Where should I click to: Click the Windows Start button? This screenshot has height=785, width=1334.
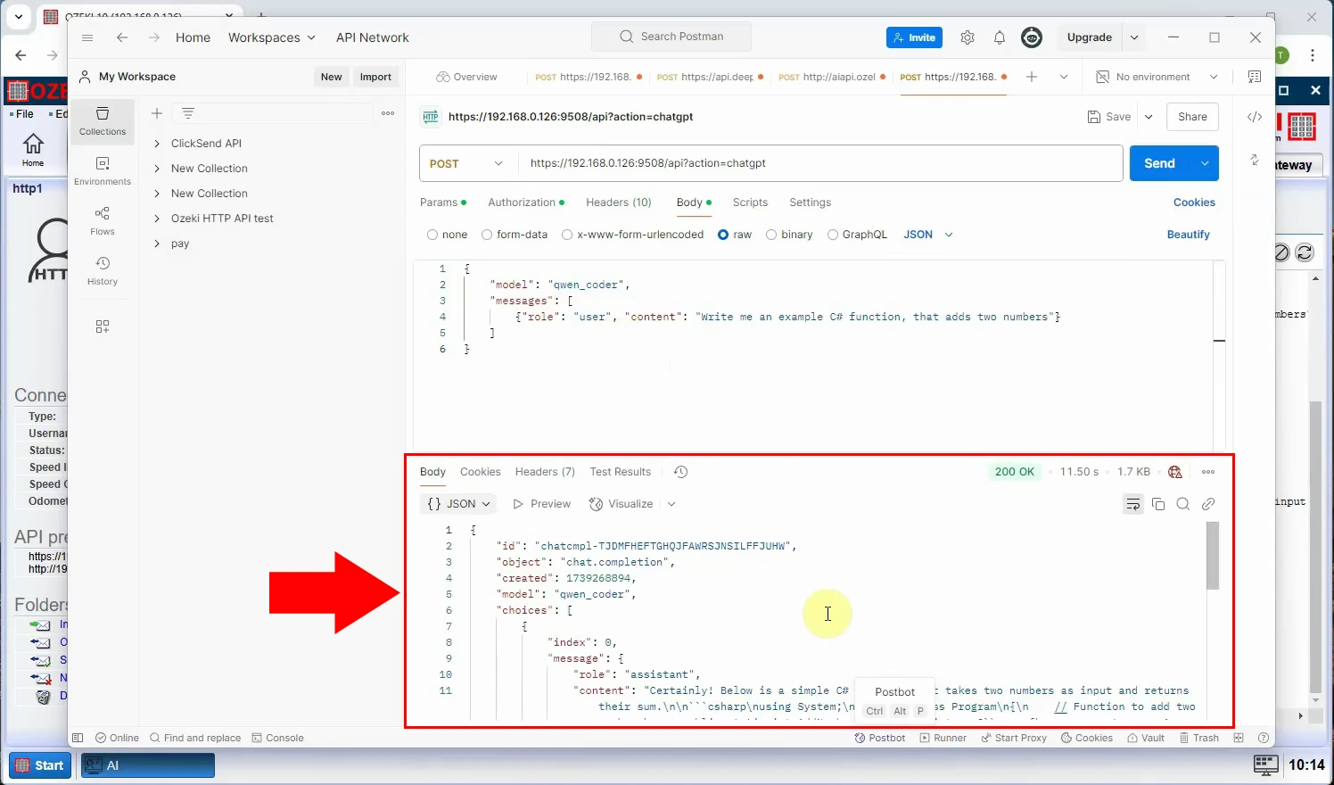(40, 765)
